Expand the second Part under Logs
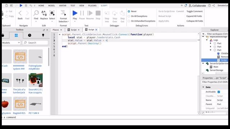 click(211, 47)
